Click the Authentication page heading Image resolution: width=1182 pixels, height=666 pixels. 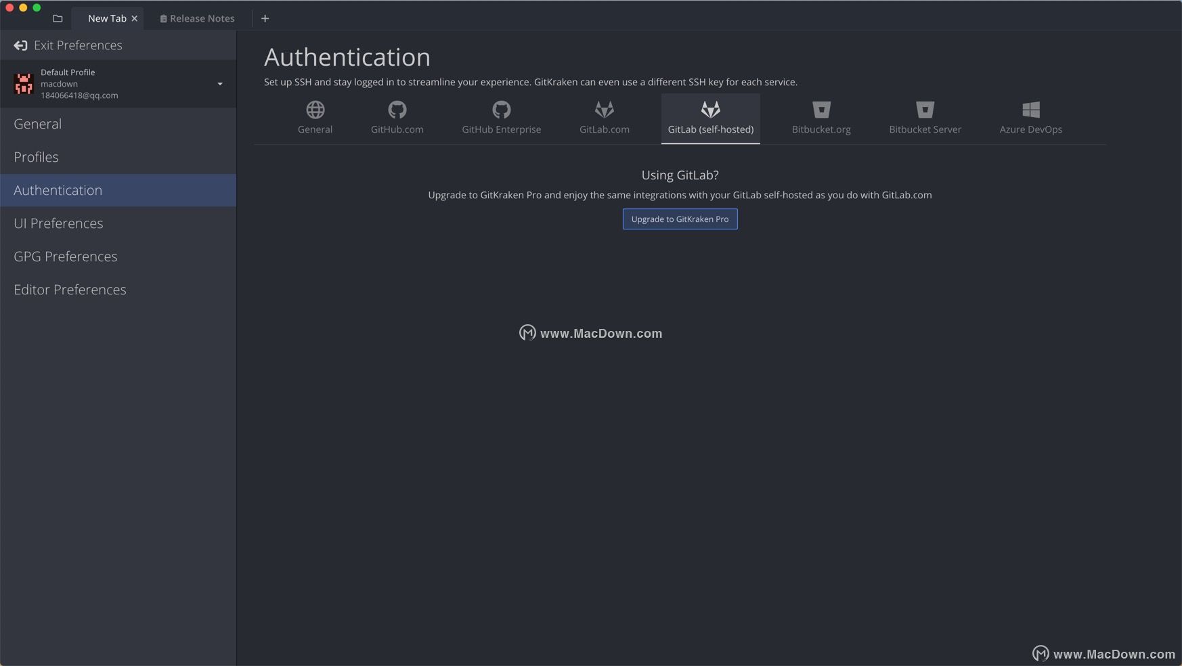(x=347, y=57)
